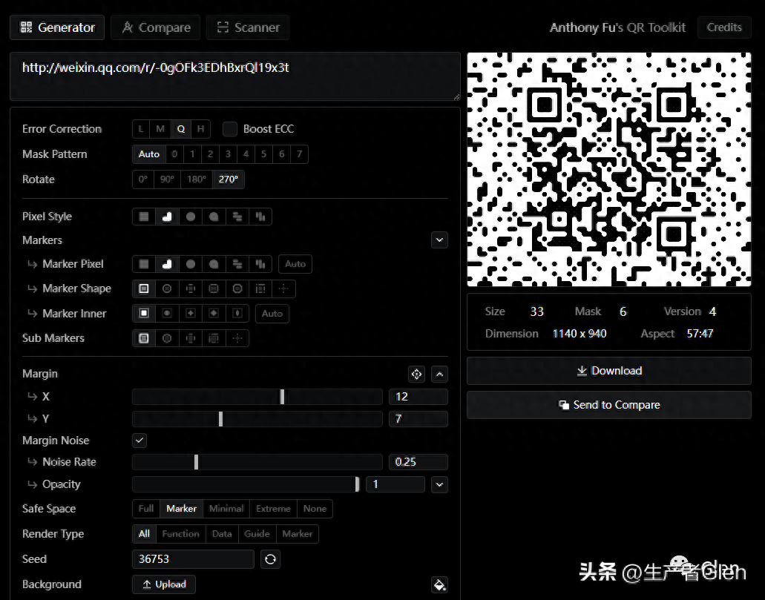Click the generated QR code preview
The width and height of the screenshot is (765, 600).
[x=609, y=169]
